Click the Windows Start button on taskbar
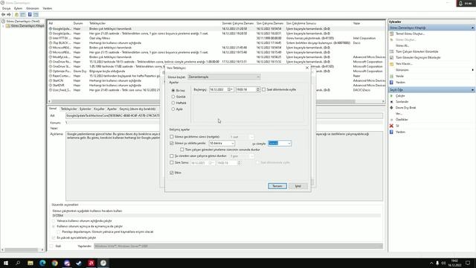Screen dimensions: 476x268 6,263
